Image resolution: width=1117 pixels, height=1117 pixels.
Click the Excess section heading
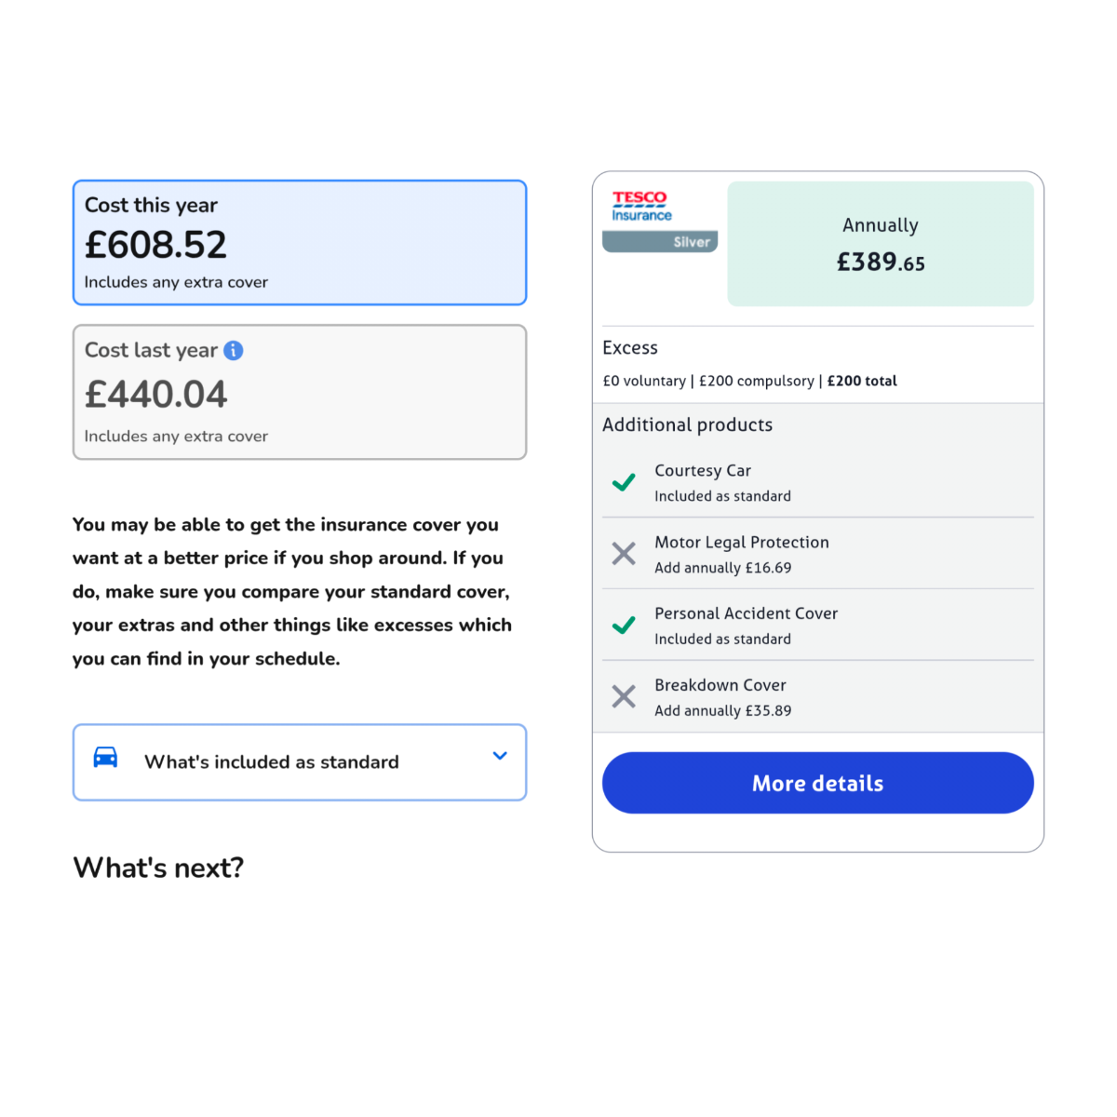[x=630, y=348]
